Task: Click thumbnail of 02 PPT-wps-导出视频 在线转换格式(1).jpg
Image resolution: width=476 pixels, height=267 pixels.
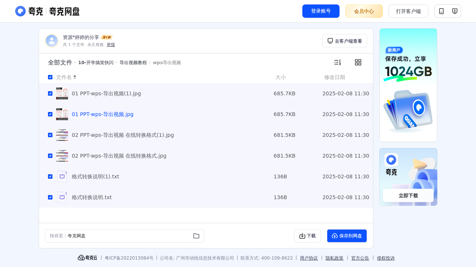Action: (62, 135)
